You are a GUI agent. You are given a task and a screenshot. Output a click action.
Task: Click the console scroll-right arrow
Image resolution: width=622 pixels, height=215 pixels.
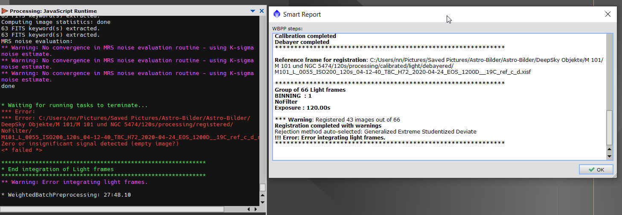[256, 209]
